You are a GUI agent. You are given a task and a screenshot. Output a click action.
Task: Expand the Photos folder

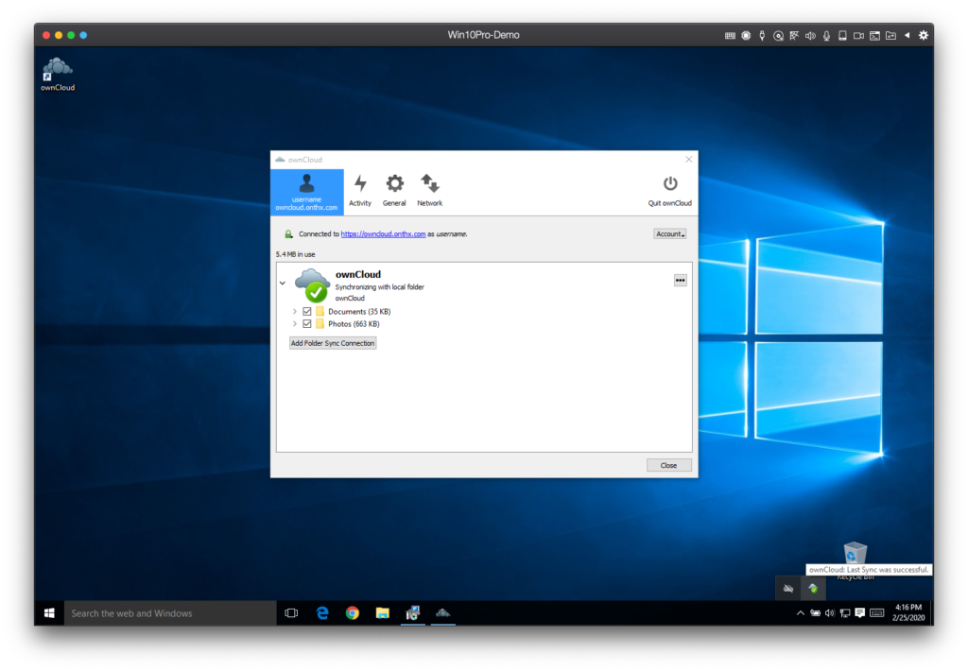coord(295,324)
